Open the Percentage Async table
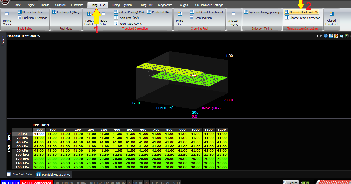The width and height of the screenshot is (351, 184). pos(128,24)
